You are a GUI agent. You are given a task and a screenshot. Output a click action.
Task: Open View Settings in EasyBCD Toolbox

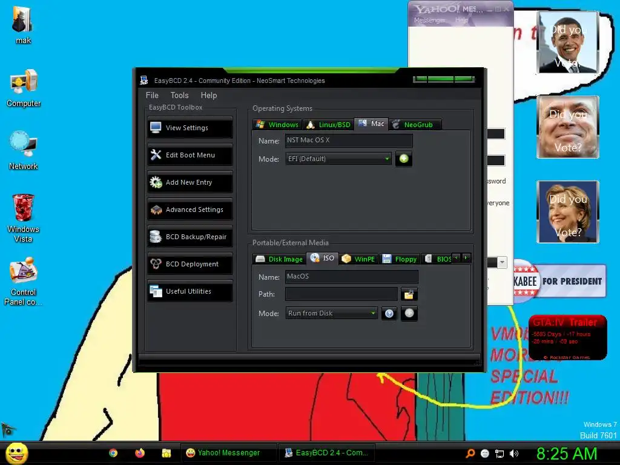click(x=190, y=128)
